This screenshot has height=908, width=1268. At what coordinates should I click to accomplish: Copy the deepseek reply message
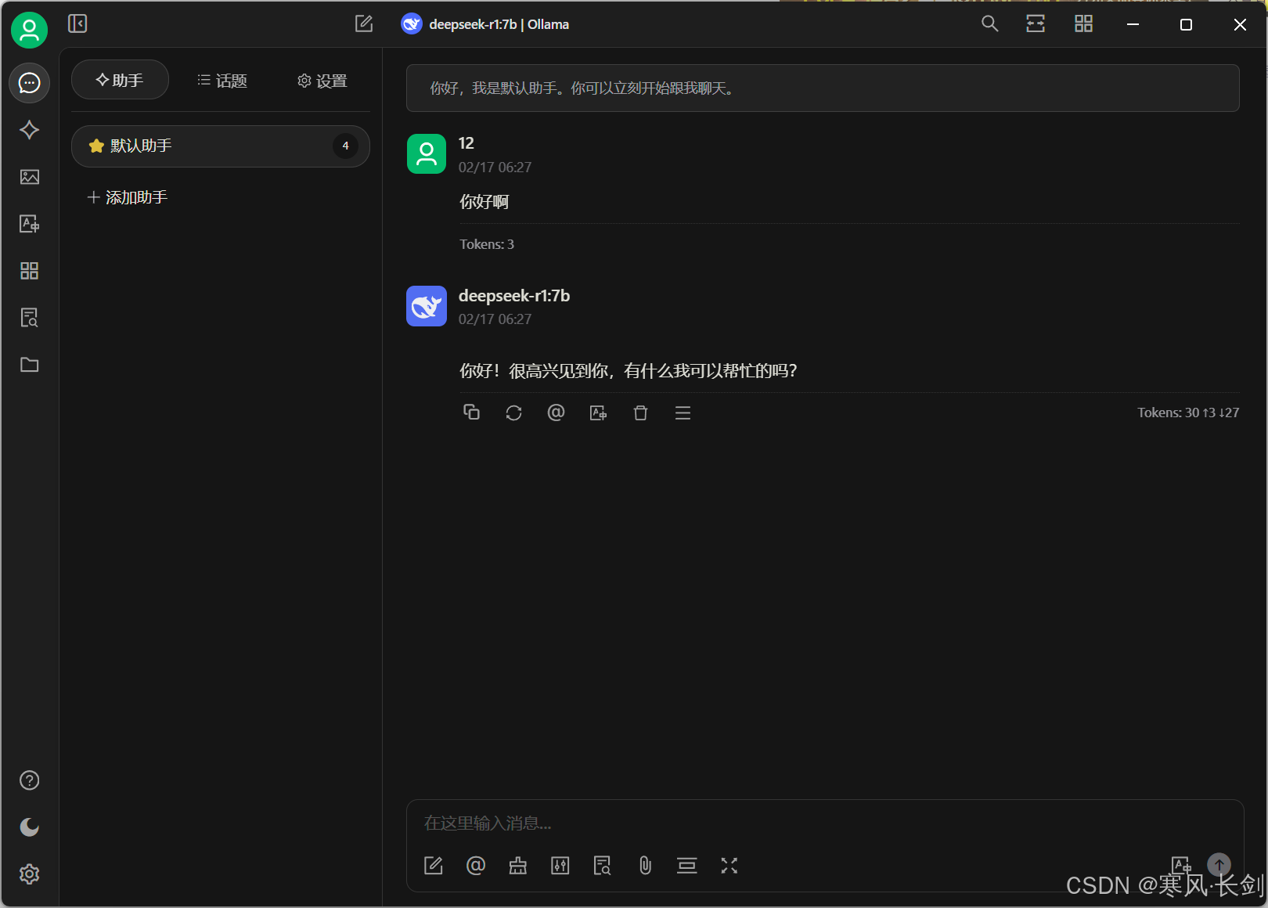[x=471, y=413]
